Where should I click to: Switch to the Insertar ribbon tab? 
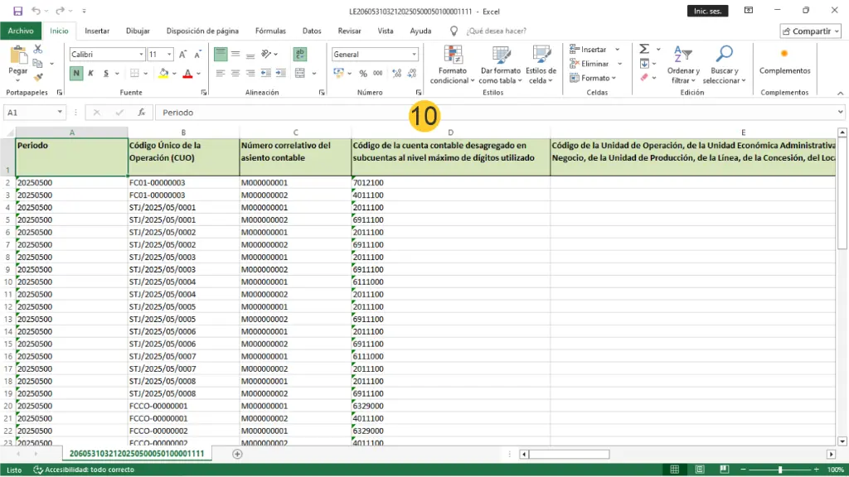tap(97, 31)
